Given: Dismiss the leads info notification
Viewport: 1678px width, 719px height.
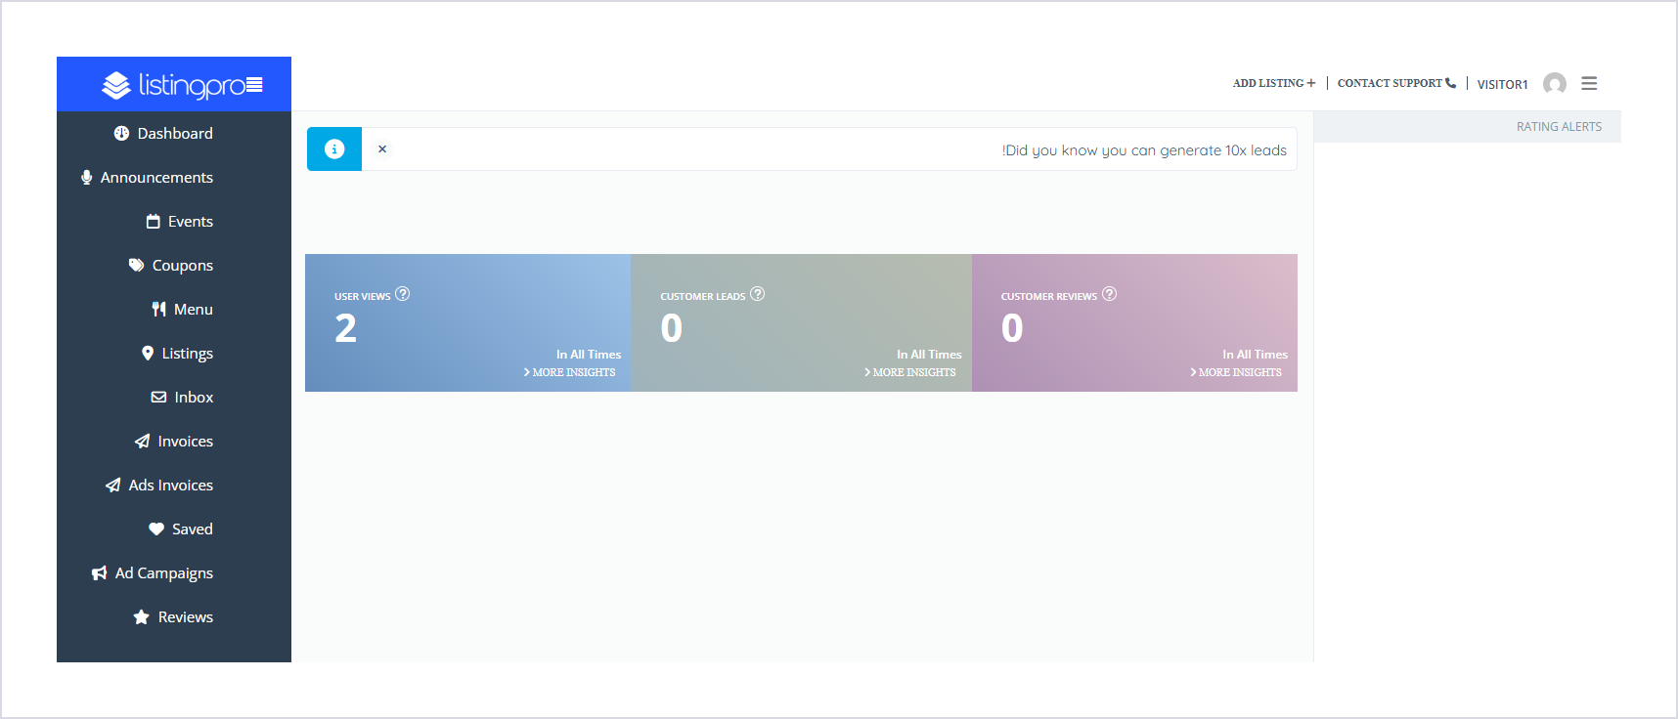Looking at the screenshot, I should tap(382, 149).
